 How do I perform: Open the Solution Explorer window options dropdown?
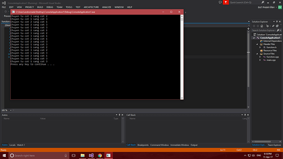coord(274,22)
